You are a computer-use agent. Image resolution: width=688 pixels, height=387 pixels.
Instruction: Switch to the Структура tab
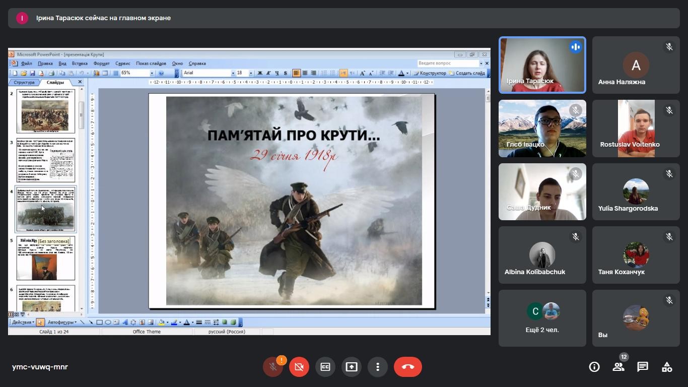pyautogui.click(x=24, y=82)
